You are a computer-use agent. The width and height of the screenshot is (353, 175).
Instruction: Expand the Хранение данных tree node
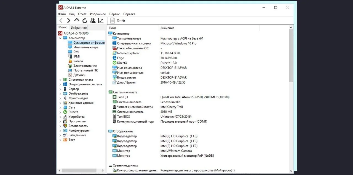tap(60, 103)
